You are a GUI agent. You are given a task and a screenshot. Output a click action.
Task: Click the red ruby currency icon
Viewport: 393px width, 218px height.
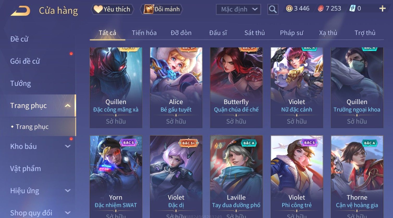[321, 9]
